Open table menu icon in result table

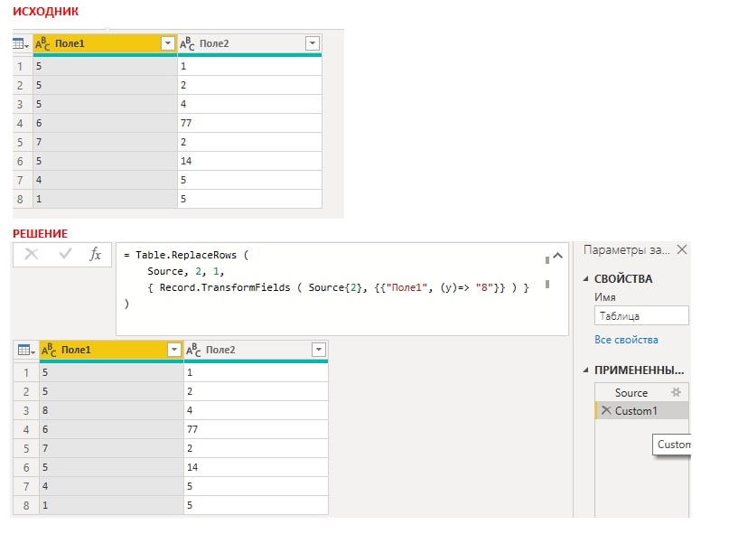(x=26, y=350)
